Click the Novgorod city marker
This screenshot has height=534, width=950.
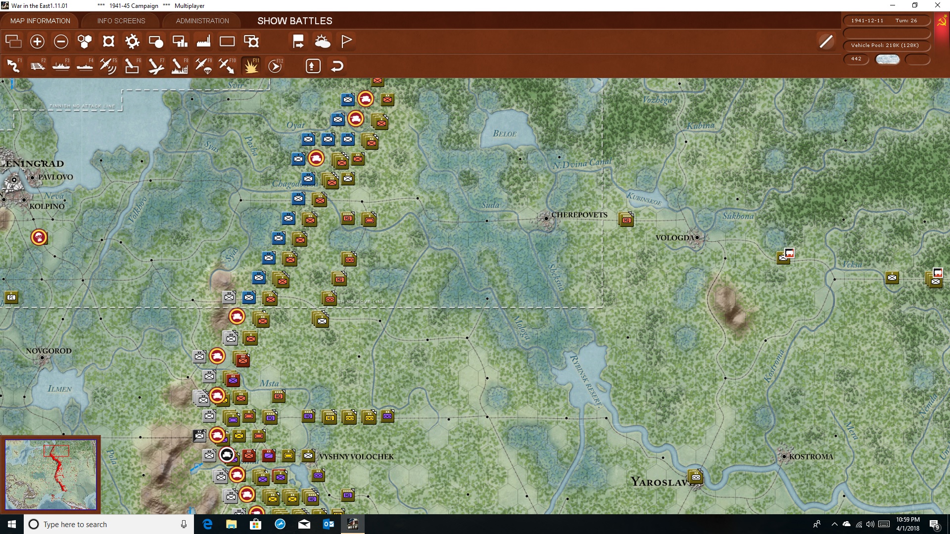pyautogui.click(x=43, y=357)
